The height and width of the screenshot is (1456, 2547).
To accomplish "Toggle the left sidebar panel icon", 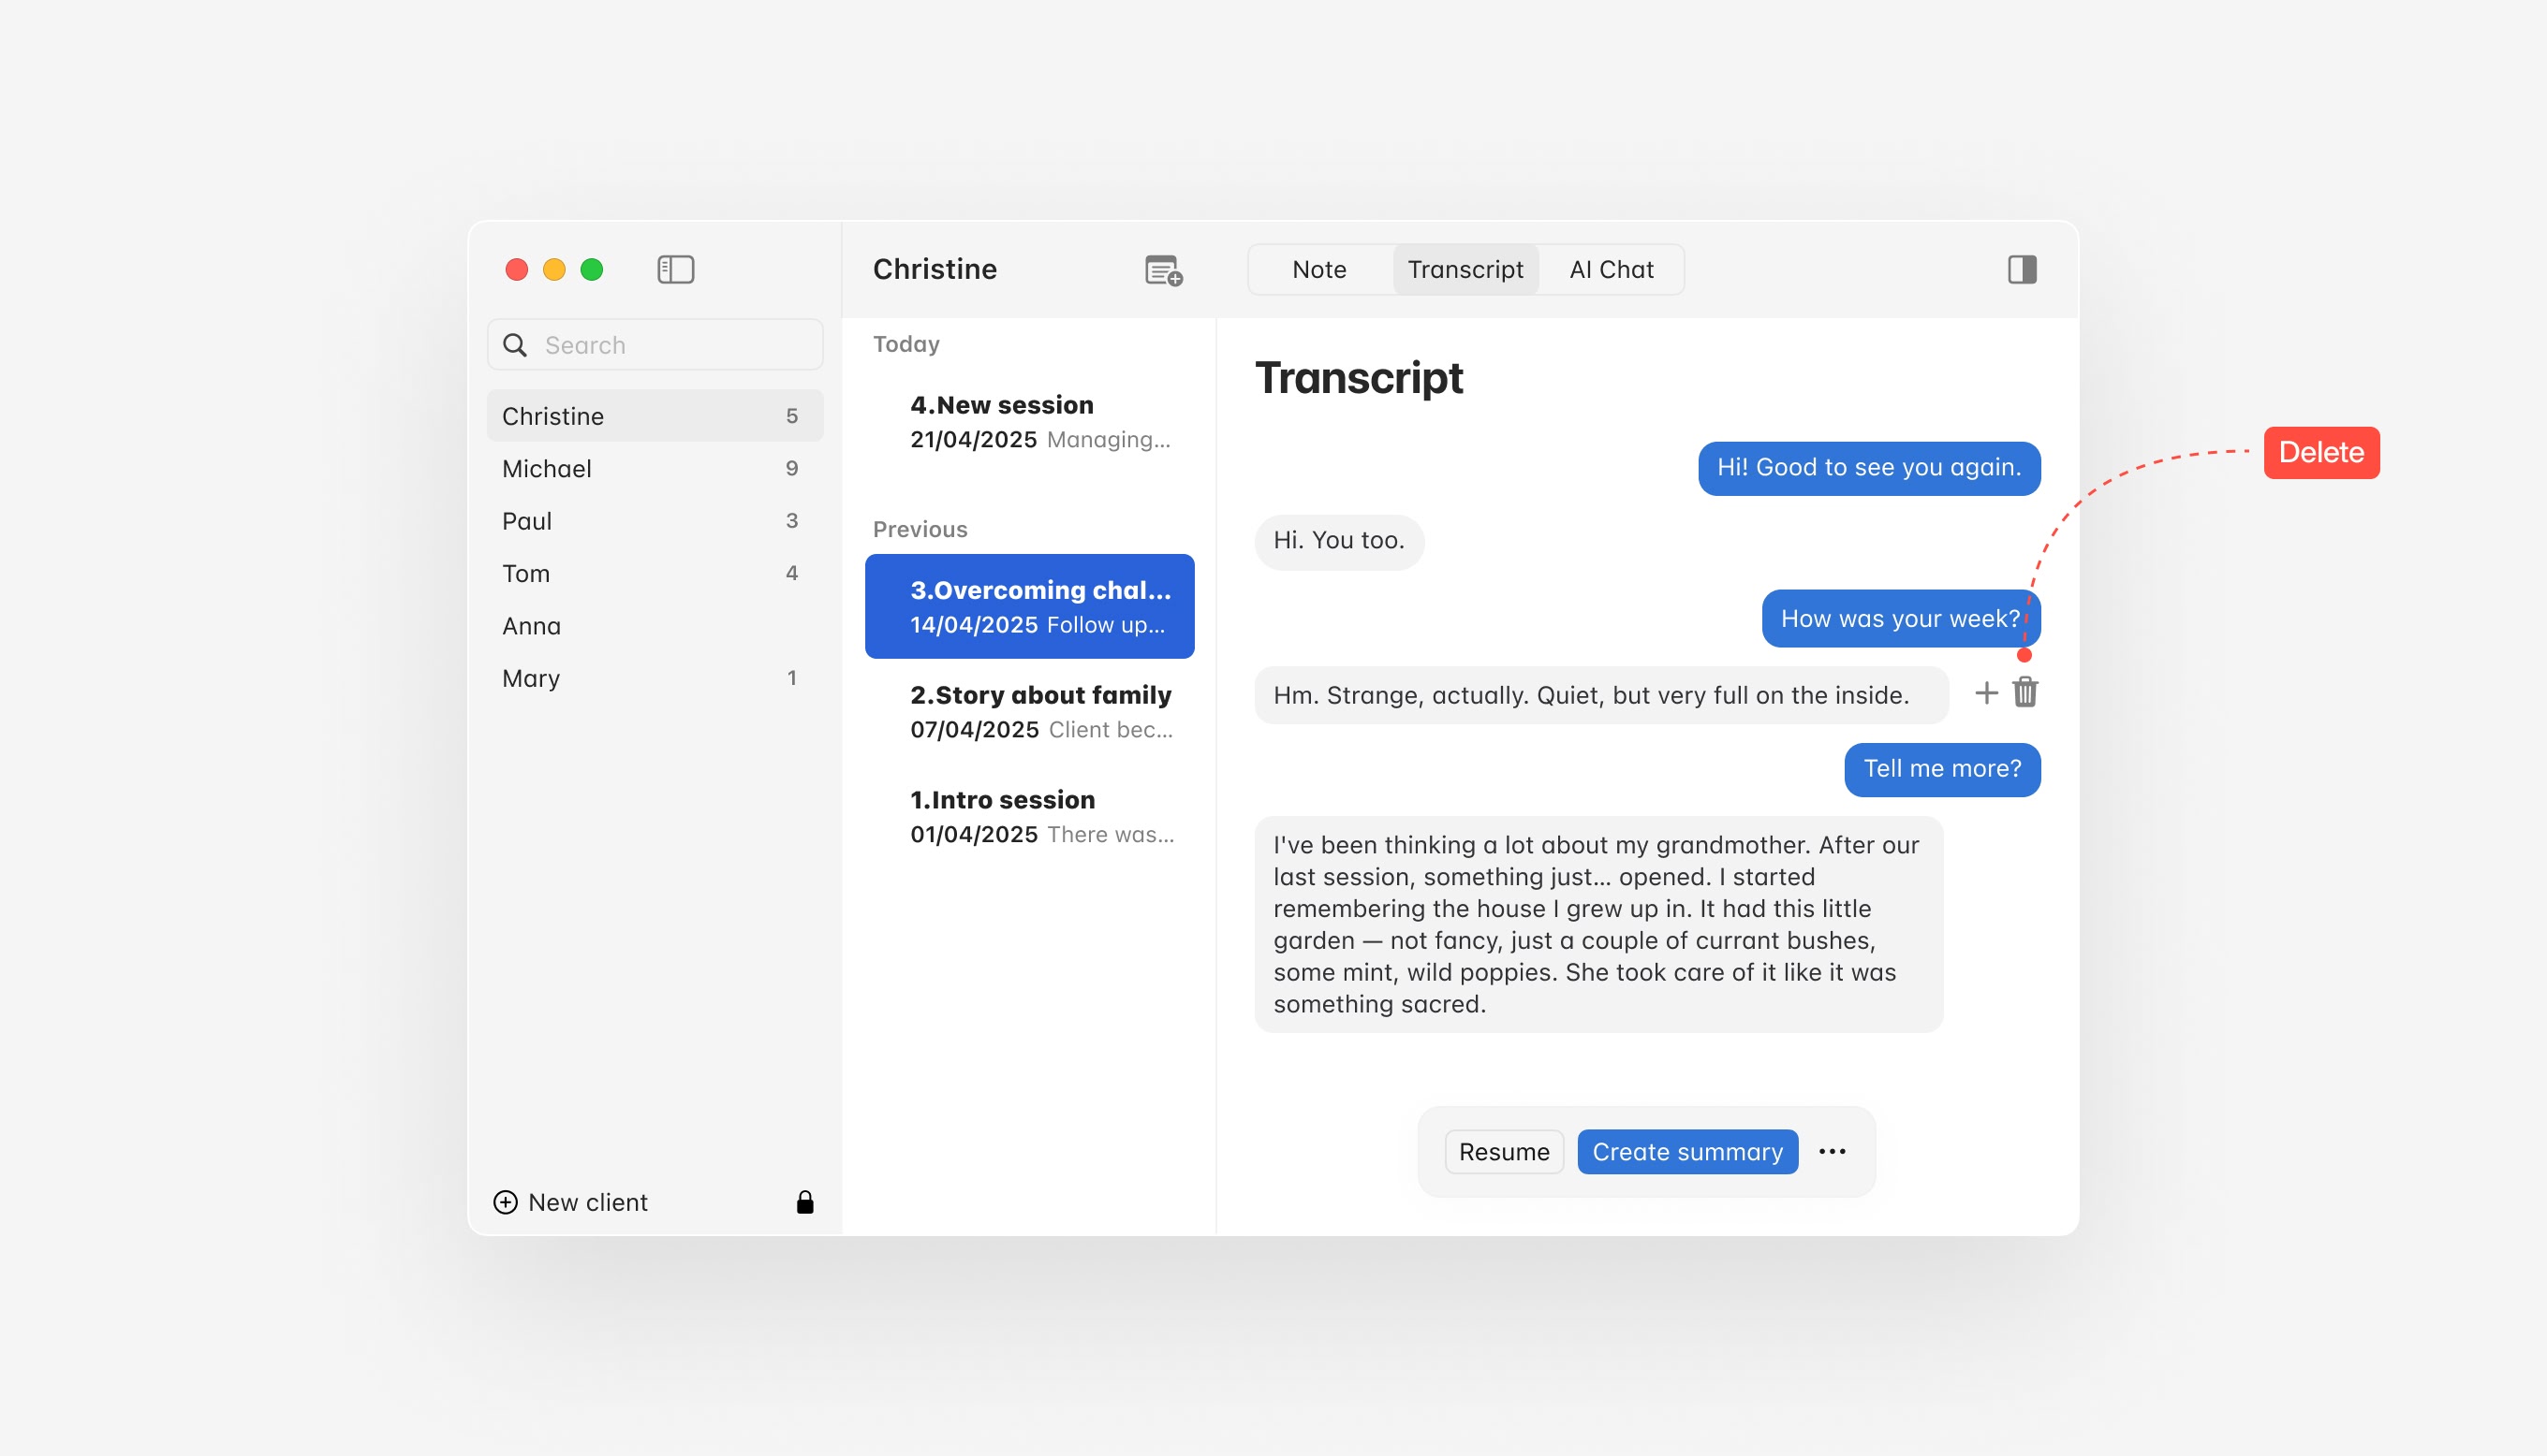I will pos(675,269).
